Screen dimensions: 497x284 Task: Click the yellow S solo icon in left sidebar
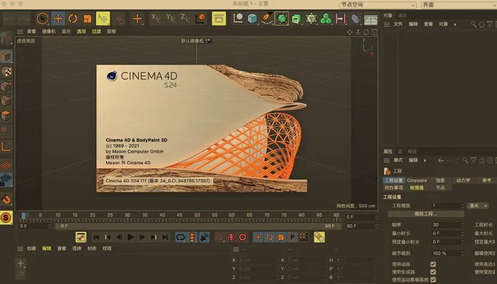point(6,217)
